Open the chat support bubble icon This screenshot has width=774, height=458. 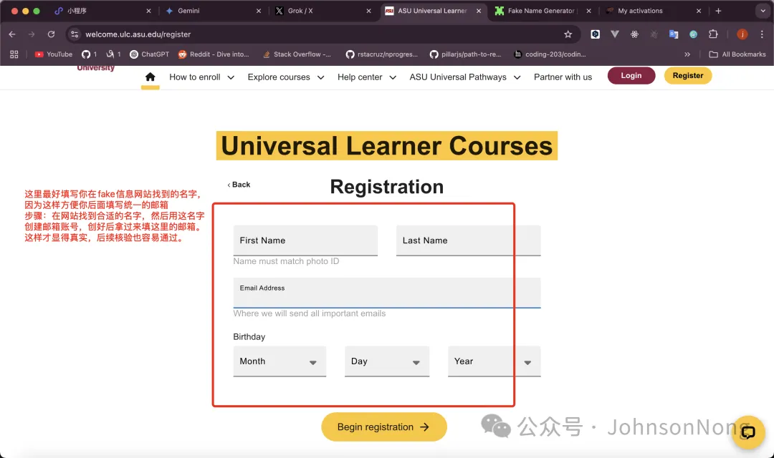[748, 432]
